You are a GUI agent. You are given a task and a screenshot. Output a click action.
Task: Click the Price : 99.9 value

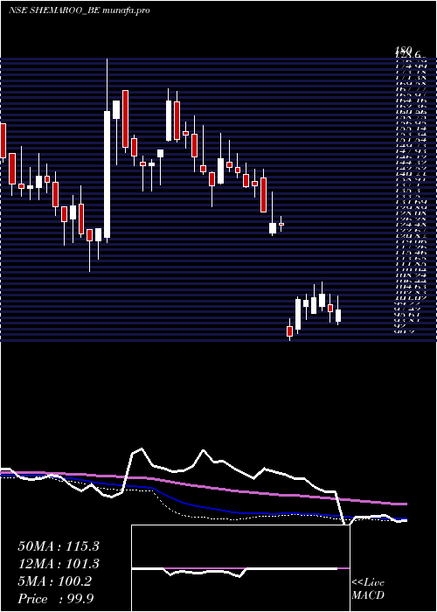coord(55,599)
